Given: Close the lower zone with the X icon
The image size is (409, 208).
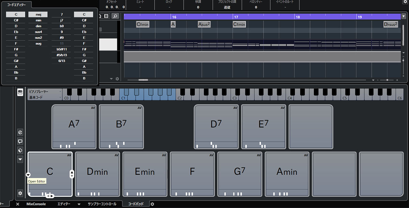Looking at the screenshot, I should [x=18, y=204].
